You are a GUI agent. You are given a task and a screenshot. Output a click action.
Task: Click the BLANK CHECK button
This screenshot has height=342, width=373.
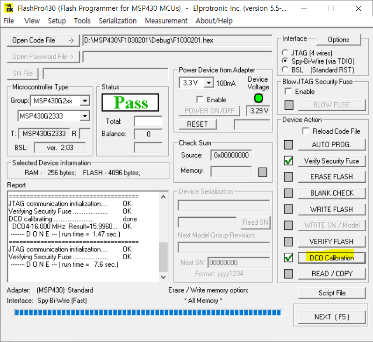pos(331,193)
